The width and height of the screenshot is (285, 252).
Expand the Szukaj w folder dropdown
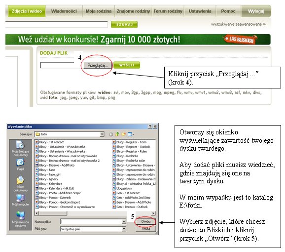[102, 134]
